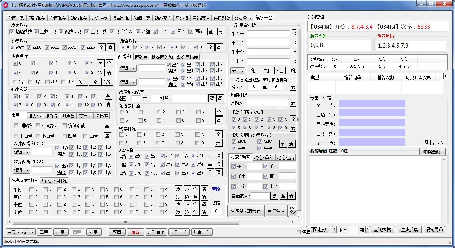Enable the 非0路 checkbox
The height and width of the screenshot is (248, 455).
16,126
